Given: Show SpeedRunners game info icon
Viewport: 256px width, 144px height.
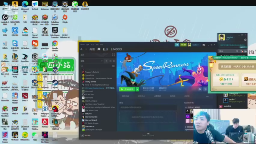Looking at the screenshot, I should pos(205,89).
